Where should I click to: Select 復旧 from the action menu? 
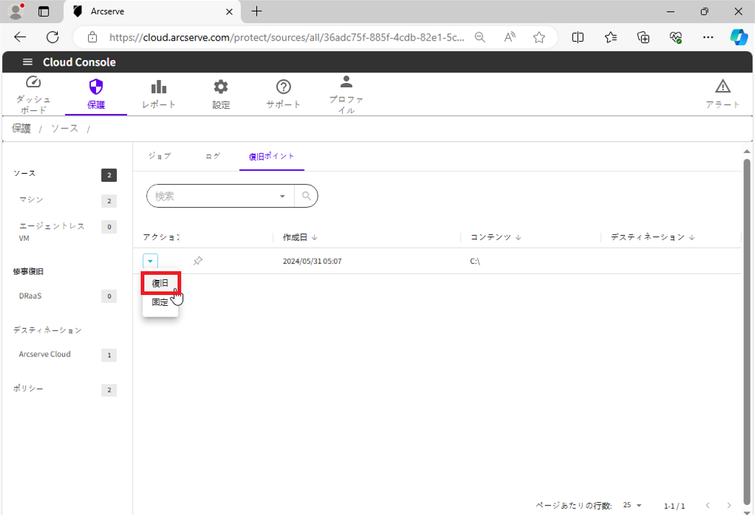click(160, 283)
